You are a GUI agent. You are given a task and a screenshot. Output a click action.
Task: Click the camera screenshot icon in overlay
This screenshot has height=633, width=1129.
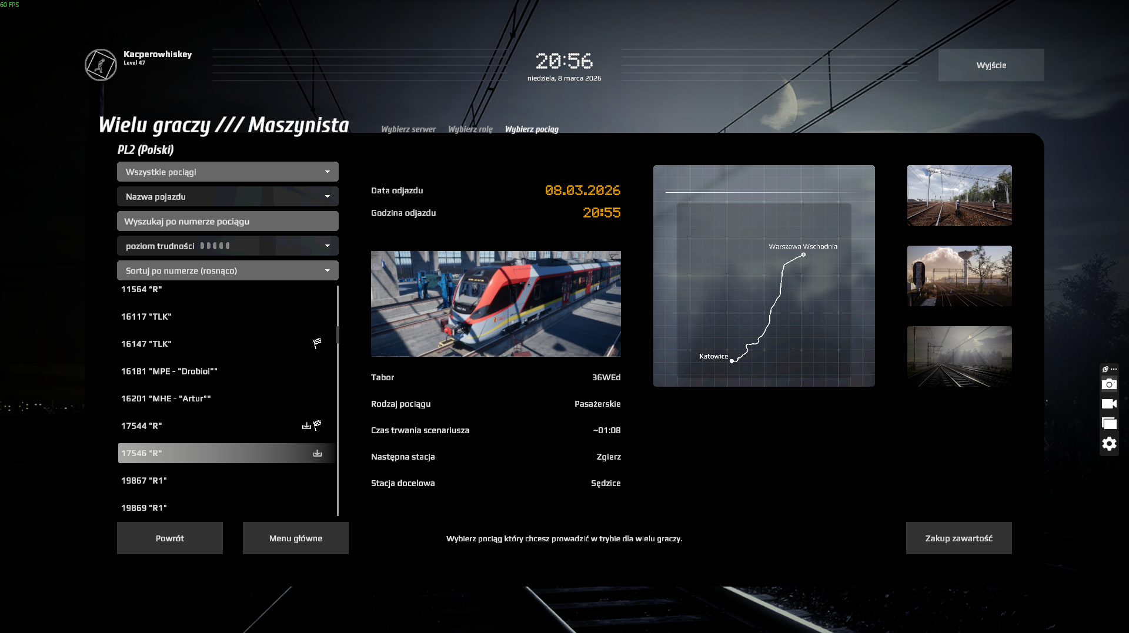(1109, 384)
